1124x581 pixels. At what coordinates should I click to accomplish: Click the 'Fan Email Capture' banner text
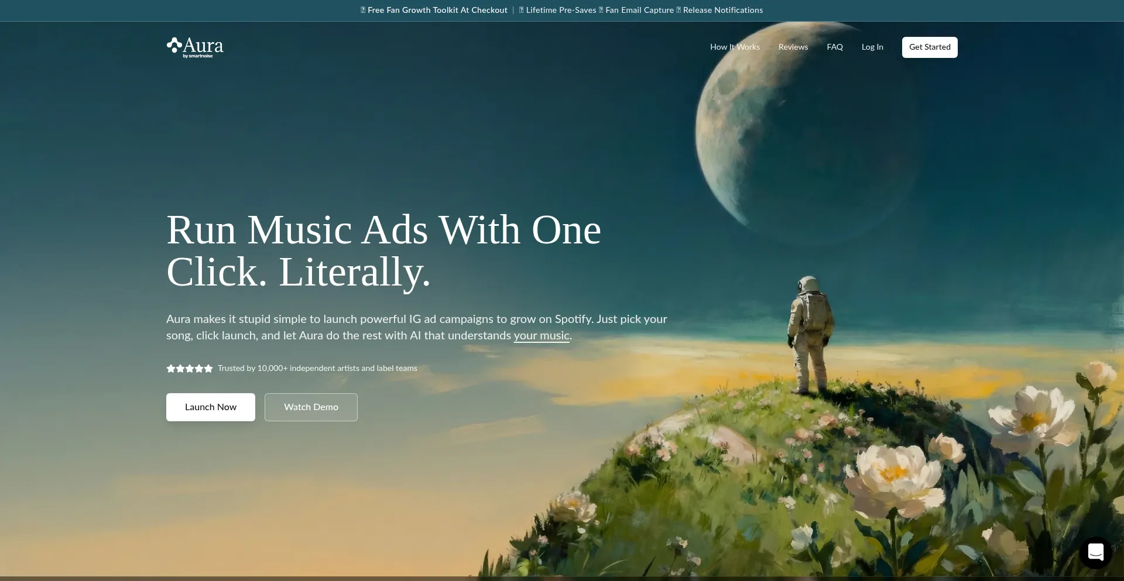coord(639,11)
